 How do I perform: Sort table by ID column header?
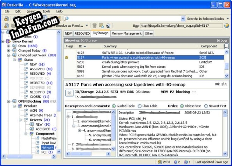pyautogui.click(x=89, y=46)
